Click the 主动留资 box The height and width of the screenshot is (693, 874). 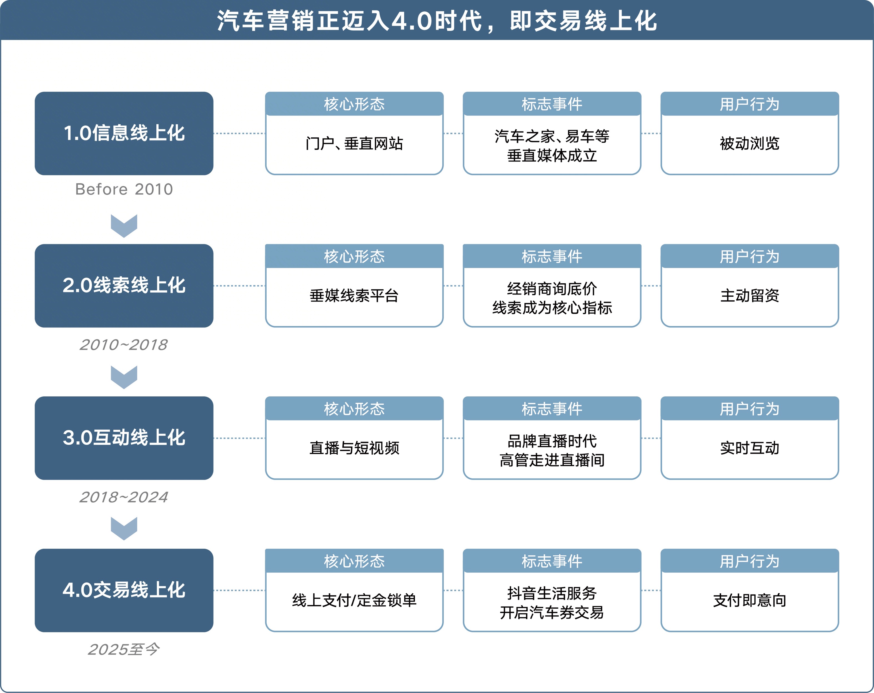click(750, 296)
